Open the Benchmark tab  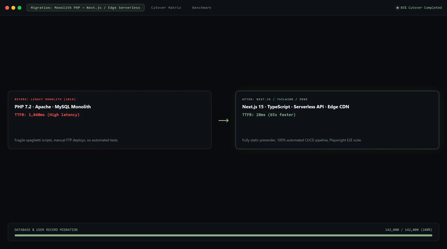pos(202,7)
